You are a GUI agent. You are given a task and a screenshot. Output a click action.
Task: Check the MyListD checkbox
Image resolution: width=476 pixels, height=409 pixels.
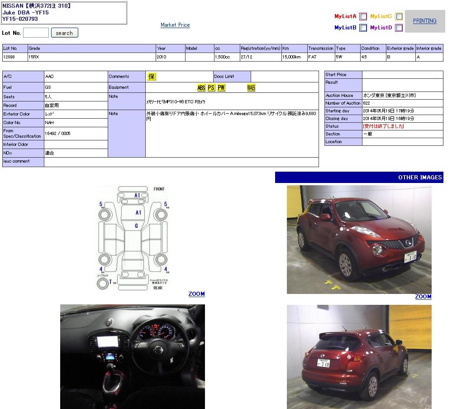click(399, 28)
